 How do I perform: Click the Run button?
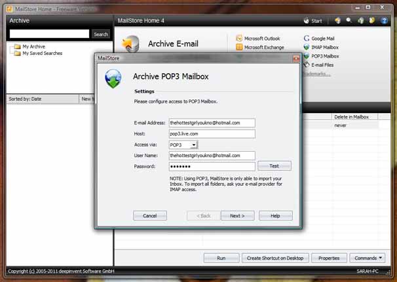click(x=221, y=258)
